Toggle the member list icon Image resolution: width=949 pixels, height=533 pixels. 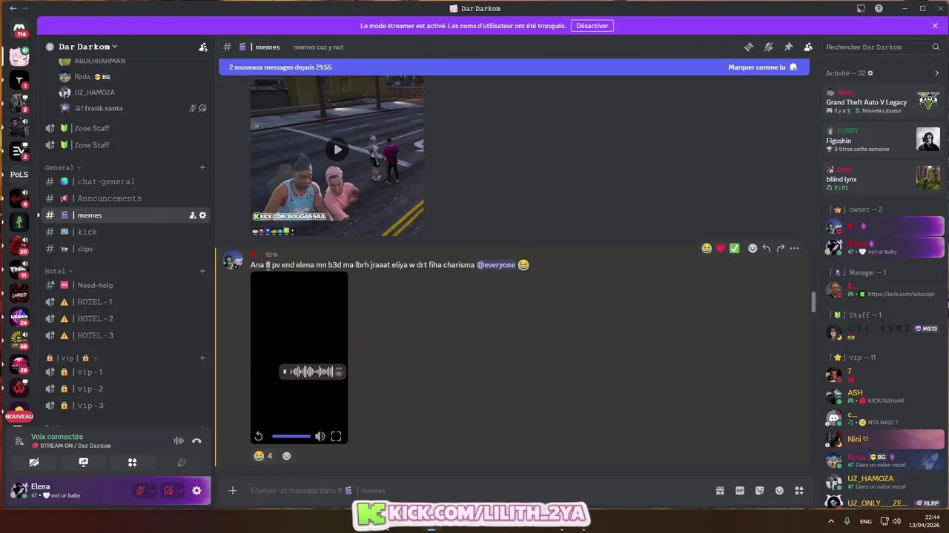pos(808,47)
